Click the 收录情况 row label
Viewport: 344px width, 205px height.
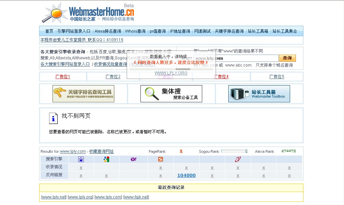[x=54, y=167]
